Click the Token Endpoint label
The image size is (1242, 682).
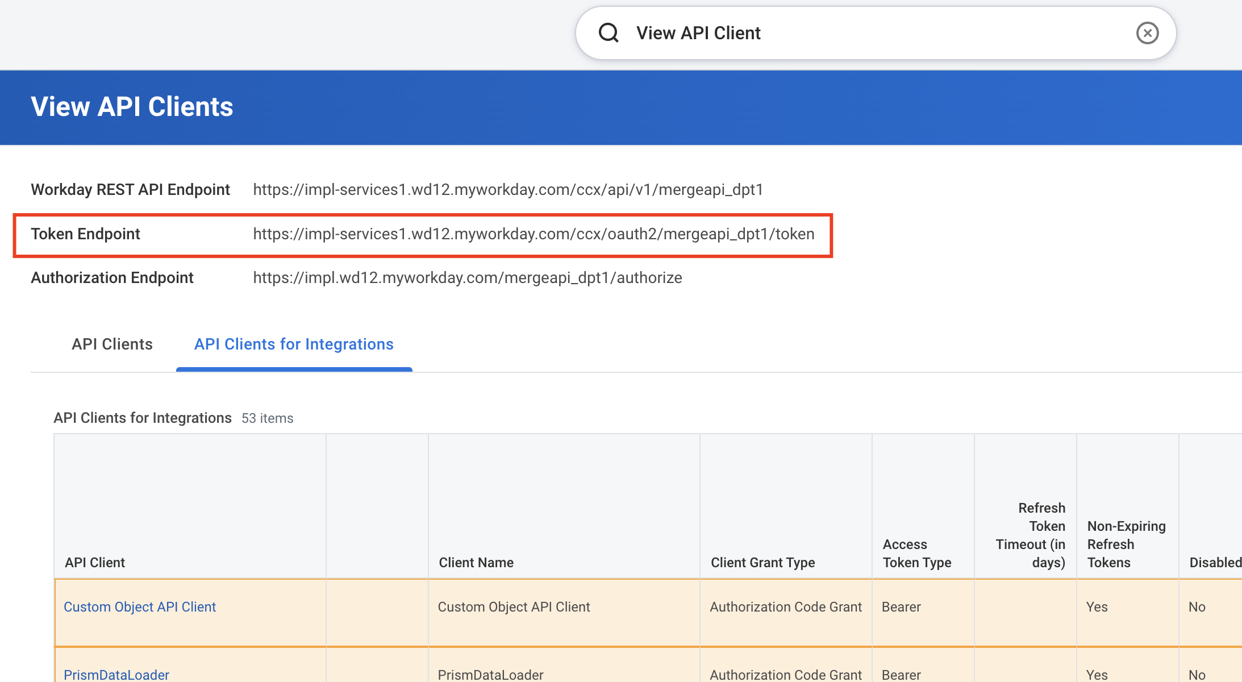[85, 234]
